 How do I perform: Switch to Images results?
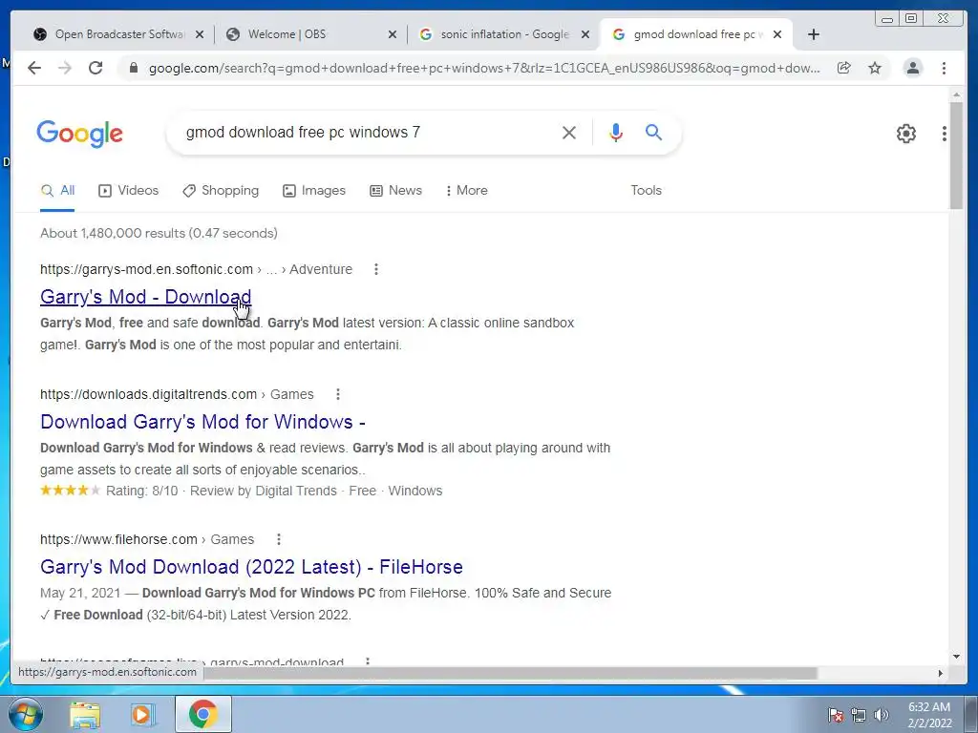[x=313, y=191]
